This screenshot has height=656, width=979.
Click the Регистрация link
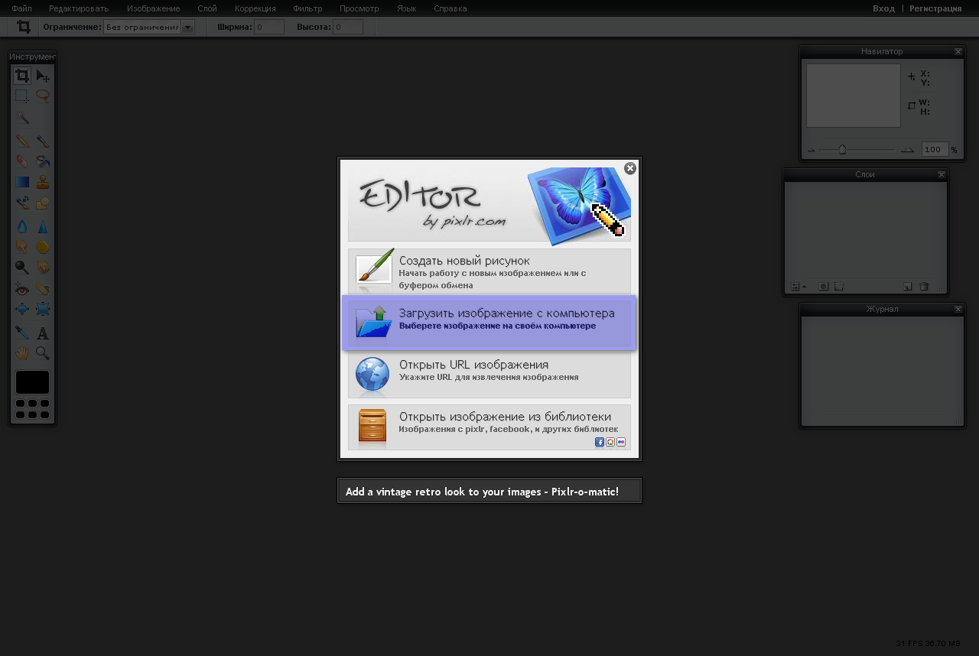(x=935, y=8)
